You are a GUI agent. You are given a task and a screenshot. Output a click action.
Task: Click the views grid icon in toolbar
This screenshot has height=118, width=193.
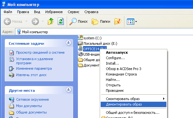click(x=130, y=22)
